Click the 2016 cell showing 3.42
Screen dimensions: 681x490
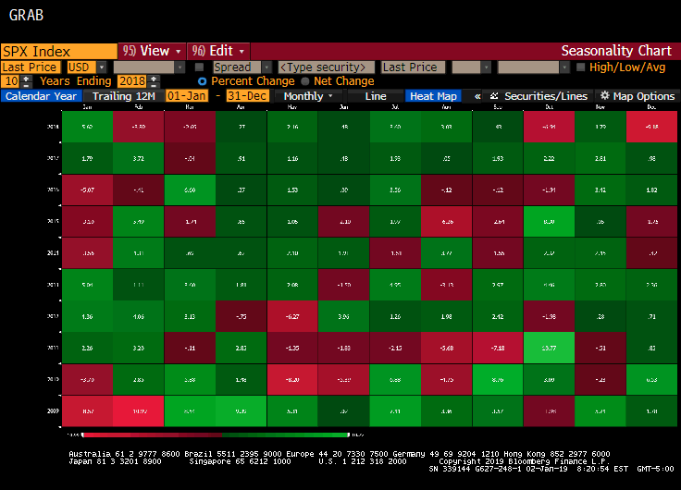[601, 190]
